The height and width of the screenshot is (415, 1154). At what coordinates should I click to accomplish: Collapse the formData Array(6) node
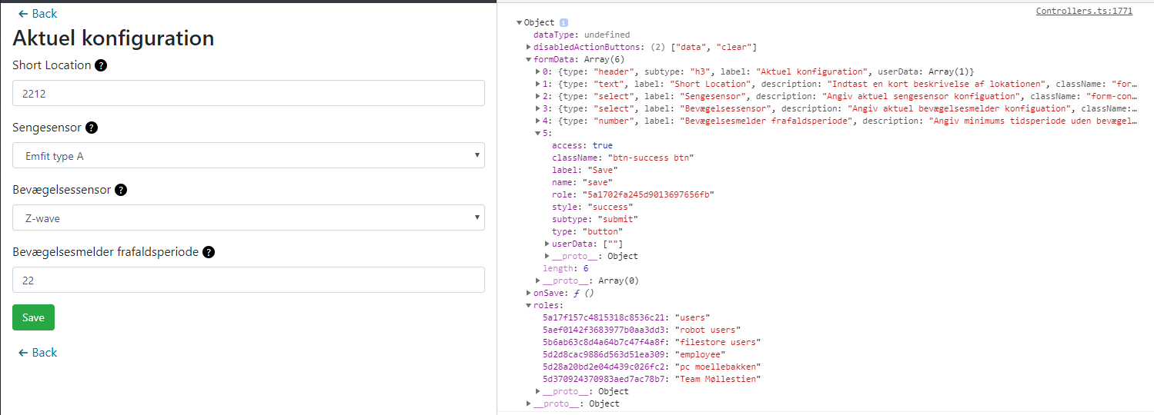[529, 60]
